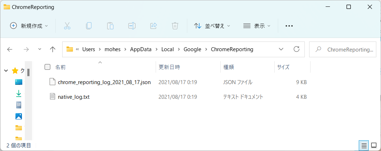Sort by 種類 column header
The height and width of the screenshot is (151, 381).
(x=229, y=67)
